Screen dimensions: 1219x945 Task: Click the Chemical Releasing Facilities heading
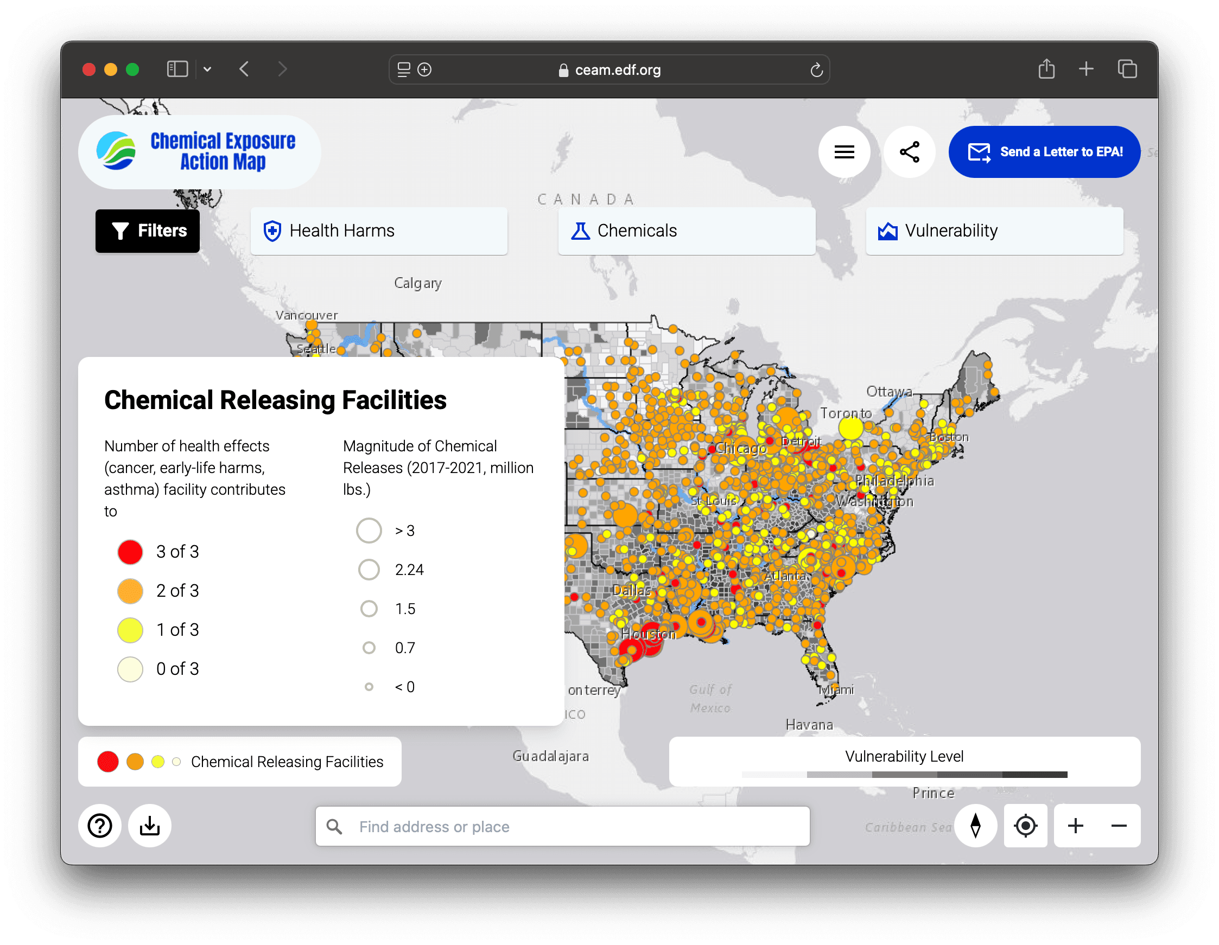coord(275,400)
